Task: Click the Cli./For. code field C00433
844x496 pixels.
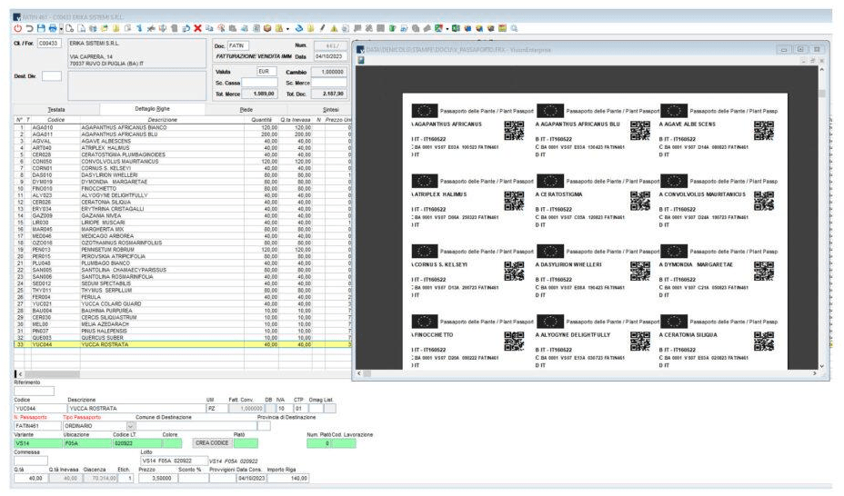Action: click(x=49, y=43)
